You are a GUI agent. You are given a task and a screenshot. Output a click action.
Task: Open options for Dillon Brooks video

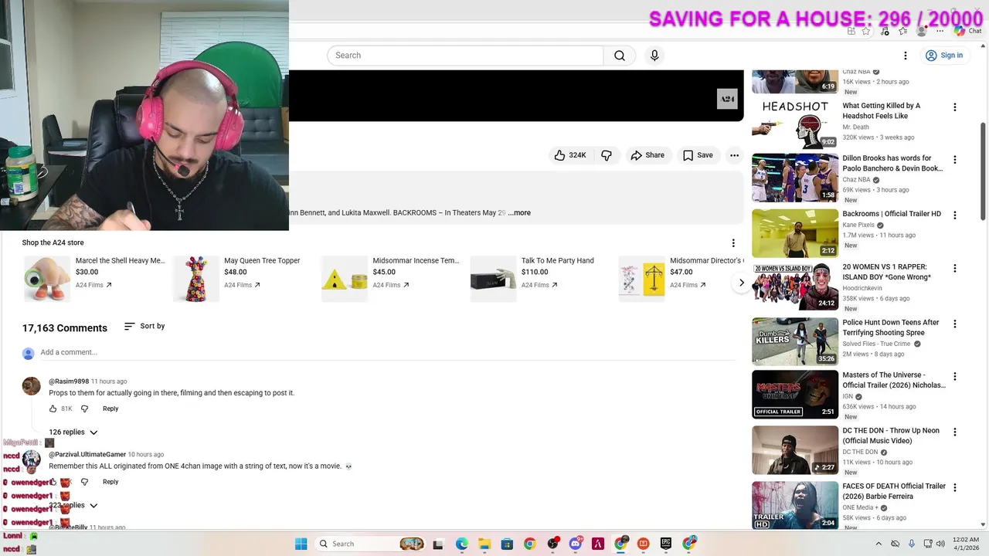[954, 160]
